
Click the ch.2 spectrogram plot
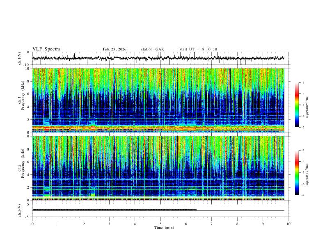point(158,168)
